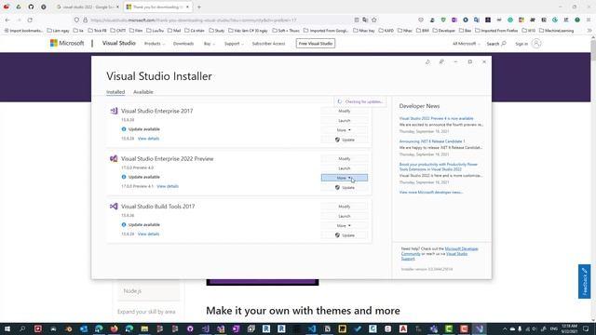This screenshot has width=596, height=335.
Task: Go back in the browser
Action: point(7,20)
